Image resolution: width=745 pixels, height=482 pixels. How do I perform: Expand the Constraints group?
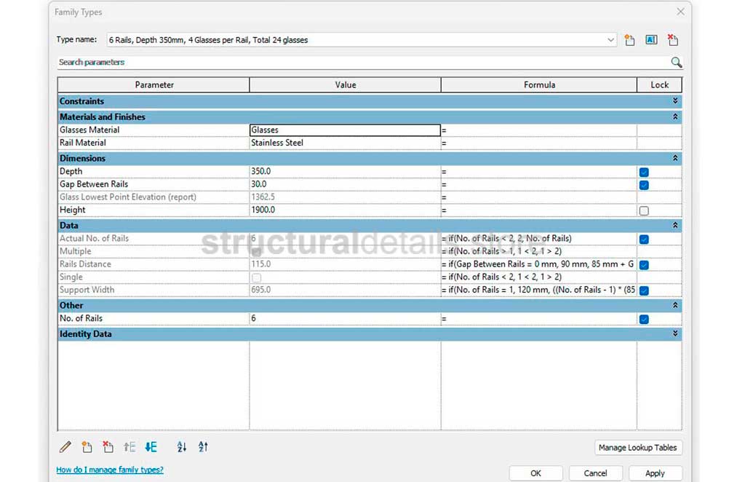point(675,101)
